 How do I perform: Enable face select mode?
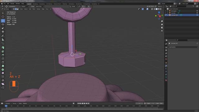(18, 9)
